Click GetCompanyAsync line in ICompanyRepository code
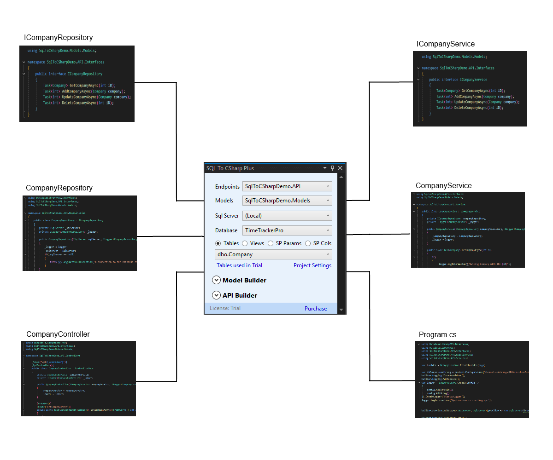 click(x=79, y=85)
